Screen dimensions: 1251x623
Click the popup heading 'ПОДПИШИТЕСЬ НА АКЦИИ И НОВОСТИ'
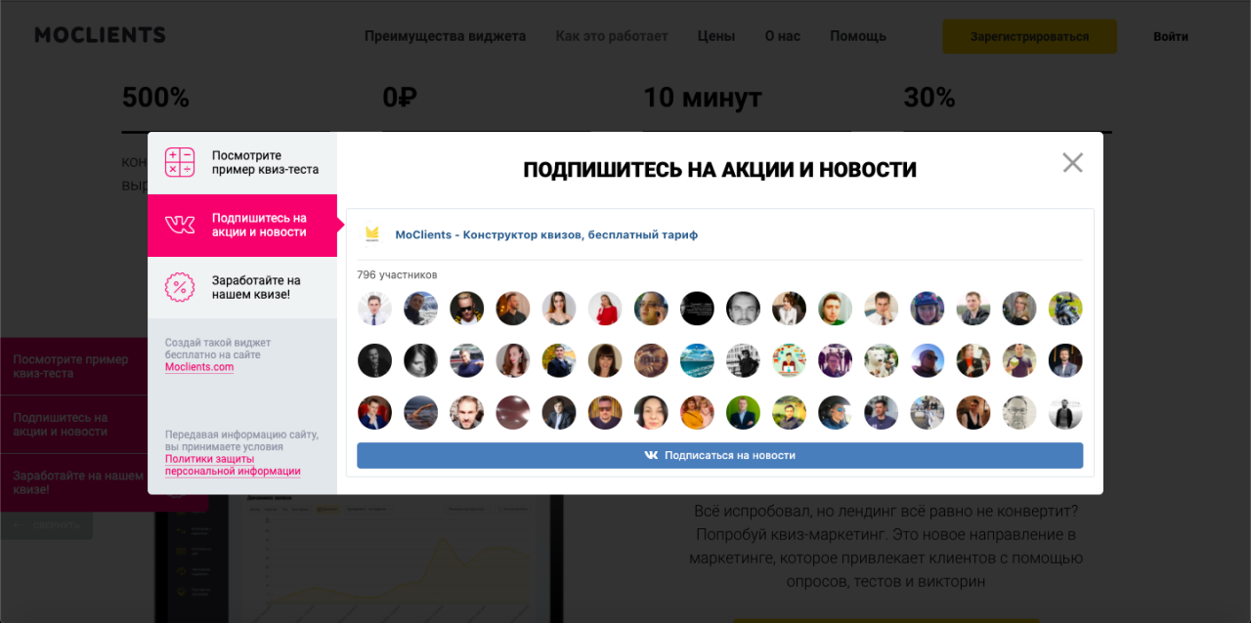tap(720, 170)
